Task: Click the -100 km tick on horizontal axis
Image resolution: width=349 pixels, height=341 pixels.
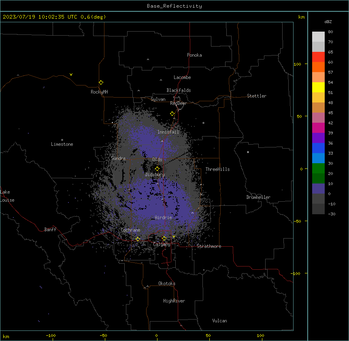Action: [51, 335]
